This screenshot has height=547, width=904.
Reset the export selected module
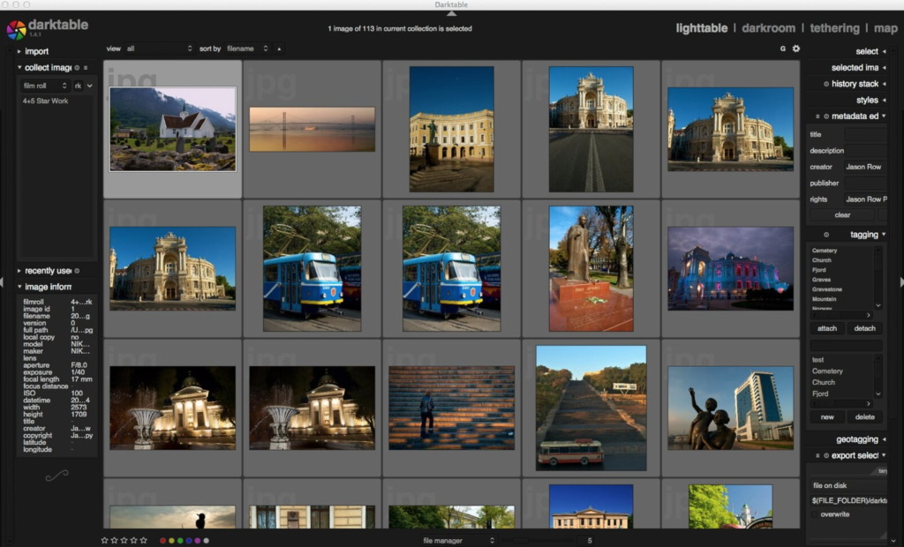[826, 455]
